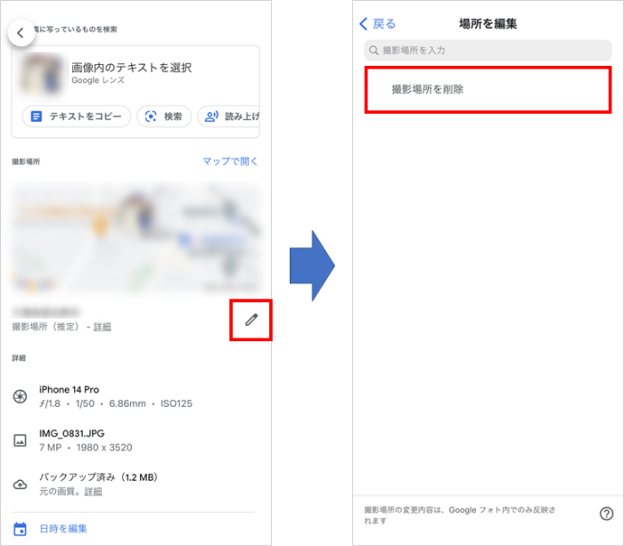Open the help question mark icon

pos(606,513)
